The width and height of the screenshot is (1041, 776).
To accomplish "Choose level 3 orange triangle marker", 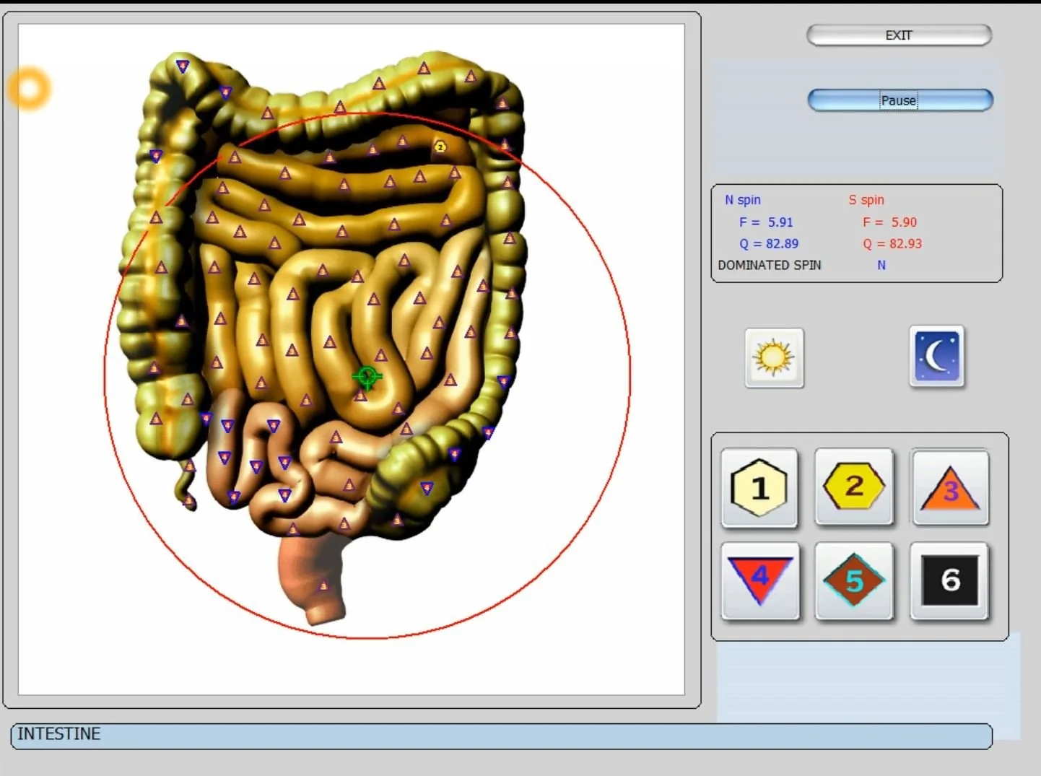I will [950, 487].
